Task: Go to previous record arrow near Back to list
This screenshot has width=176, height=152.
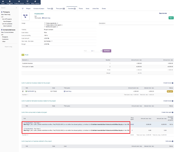Action: coord(169,13)
